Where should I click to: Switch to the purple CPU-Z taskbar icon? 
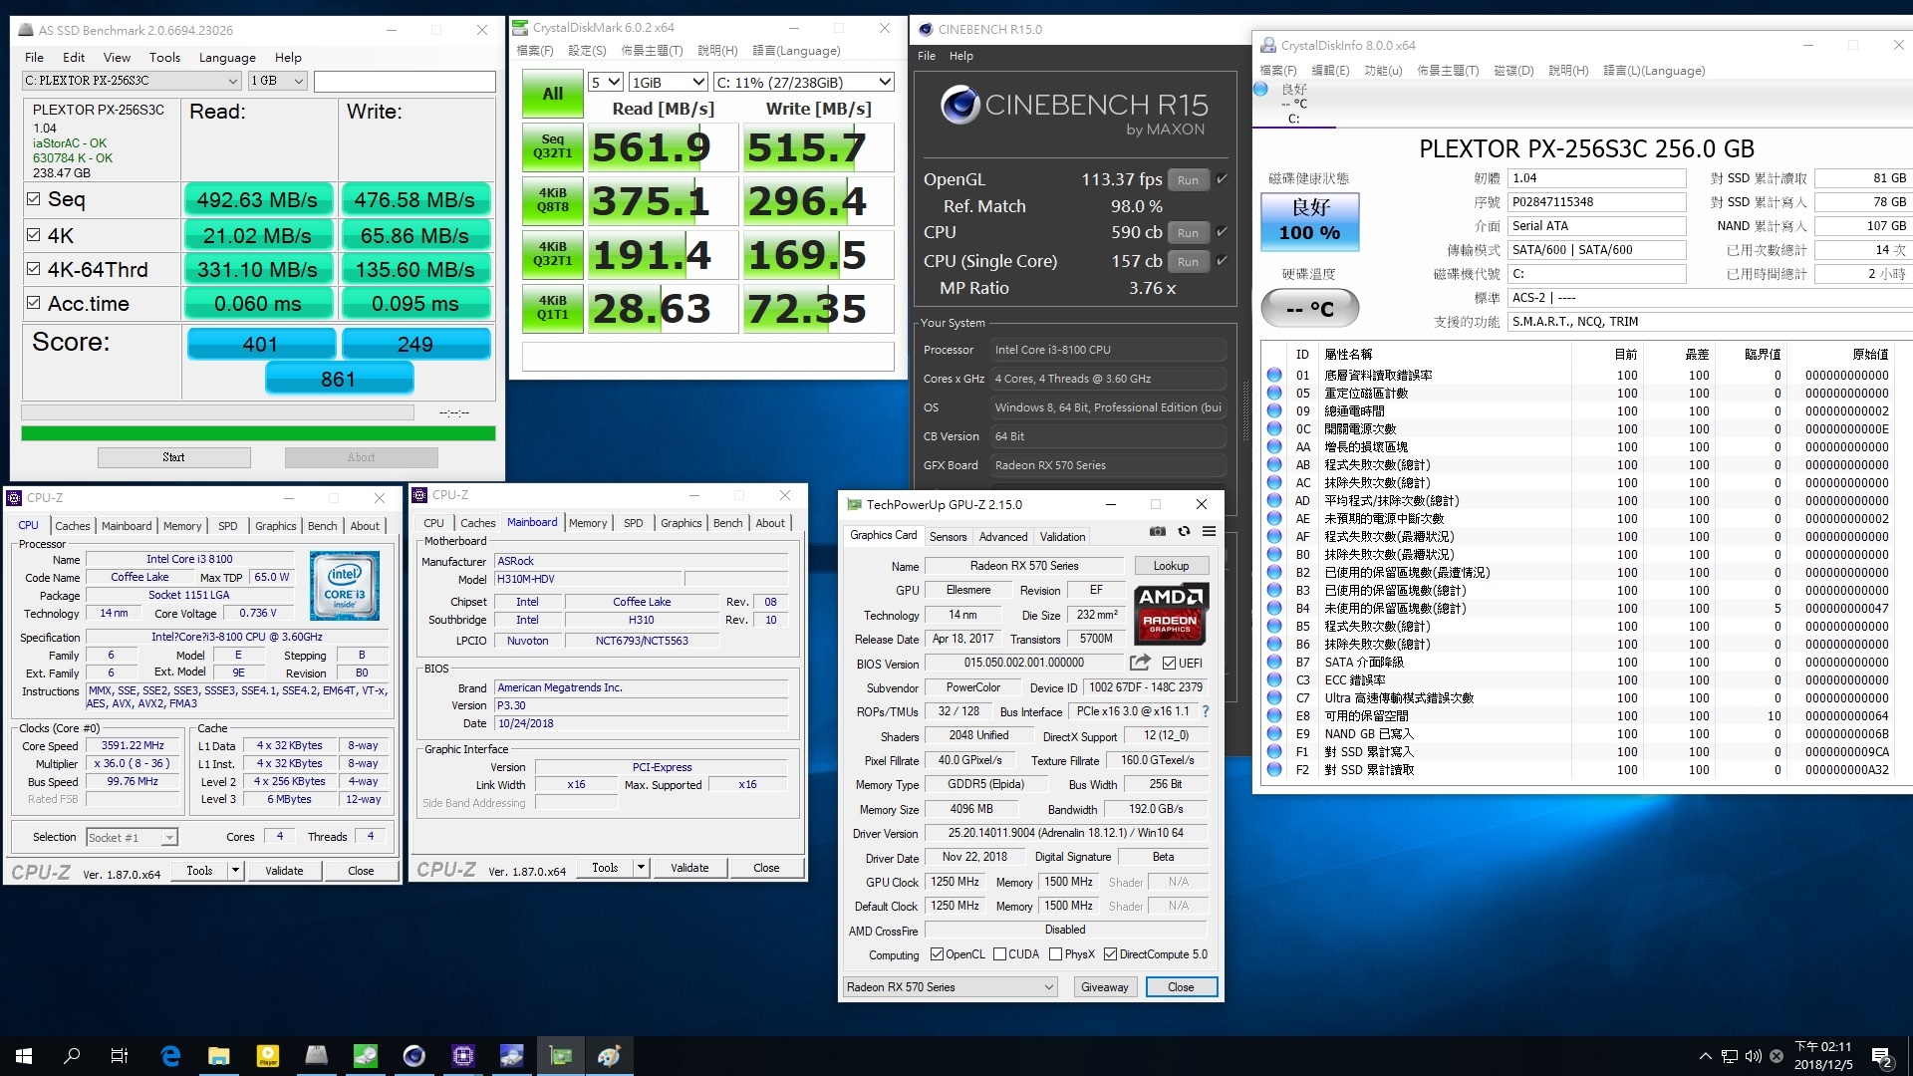(x=463, y=1056)
